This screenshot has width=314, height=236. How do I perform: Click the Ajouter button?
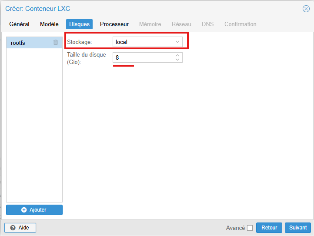(x=34, y=210)
